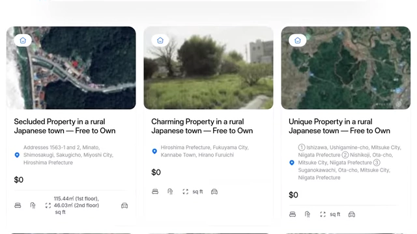Click bathroom icon on Charming Property card
The image size is (417, 234).
click(x=170, y=192)
